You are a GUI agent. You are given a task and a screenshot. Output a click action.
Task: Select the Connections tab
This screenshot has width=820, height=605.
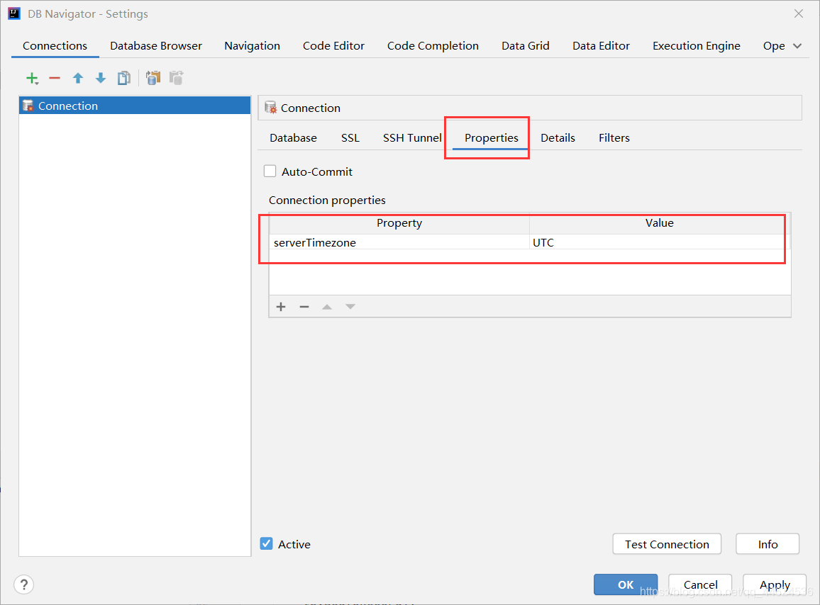55,46
